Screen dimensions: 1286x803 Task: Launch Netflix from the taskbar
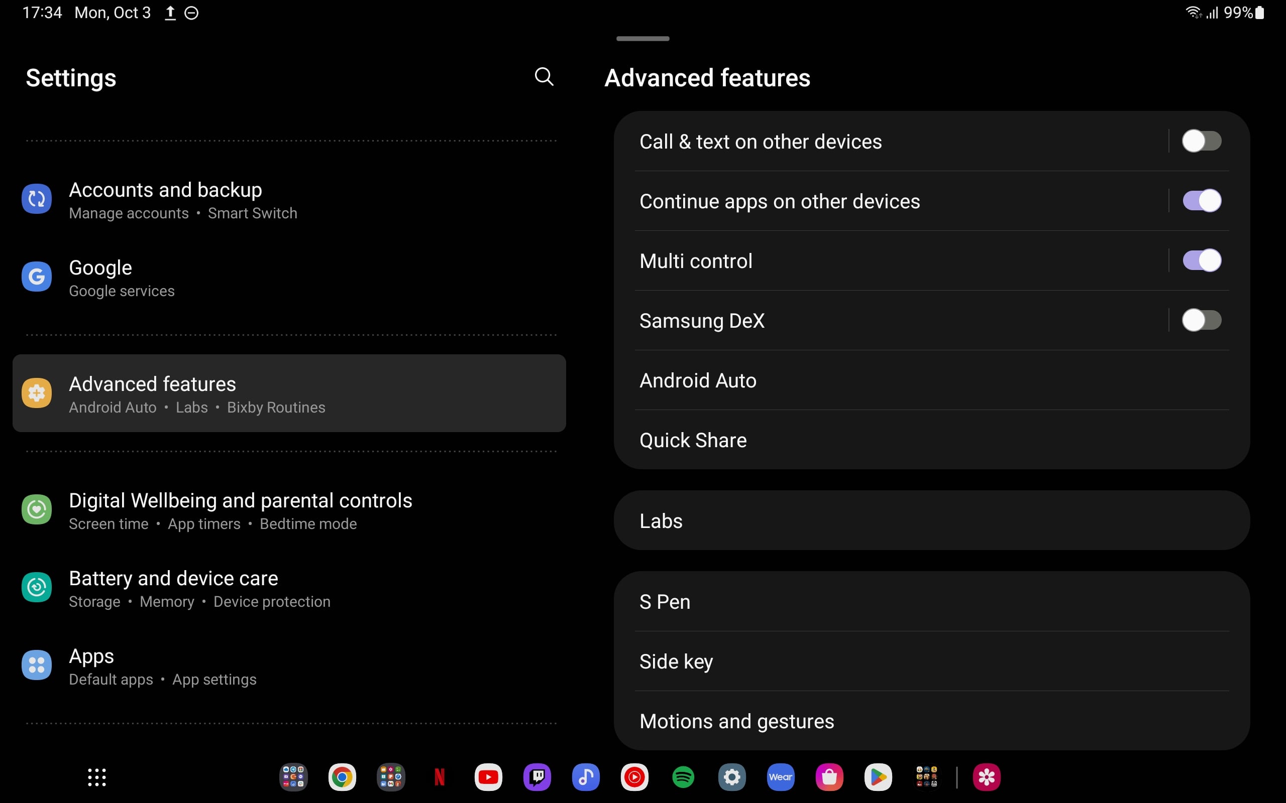click(x=440, y=777)
